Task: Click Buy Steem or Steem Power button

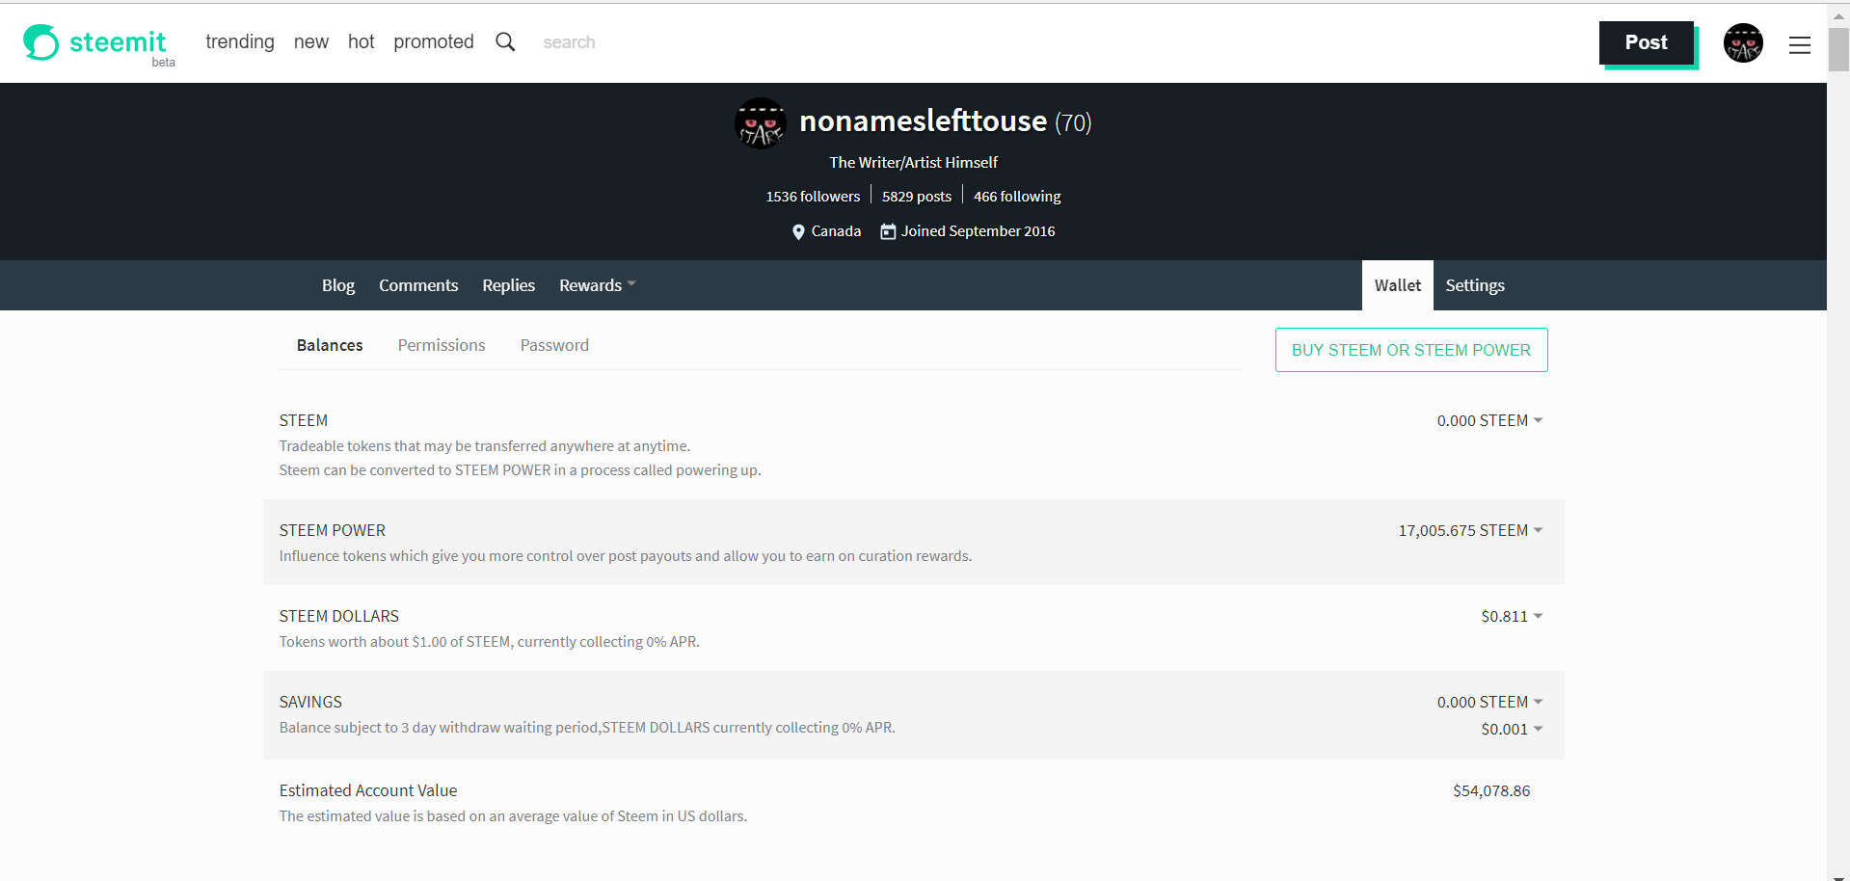Action: [1411, 350]
